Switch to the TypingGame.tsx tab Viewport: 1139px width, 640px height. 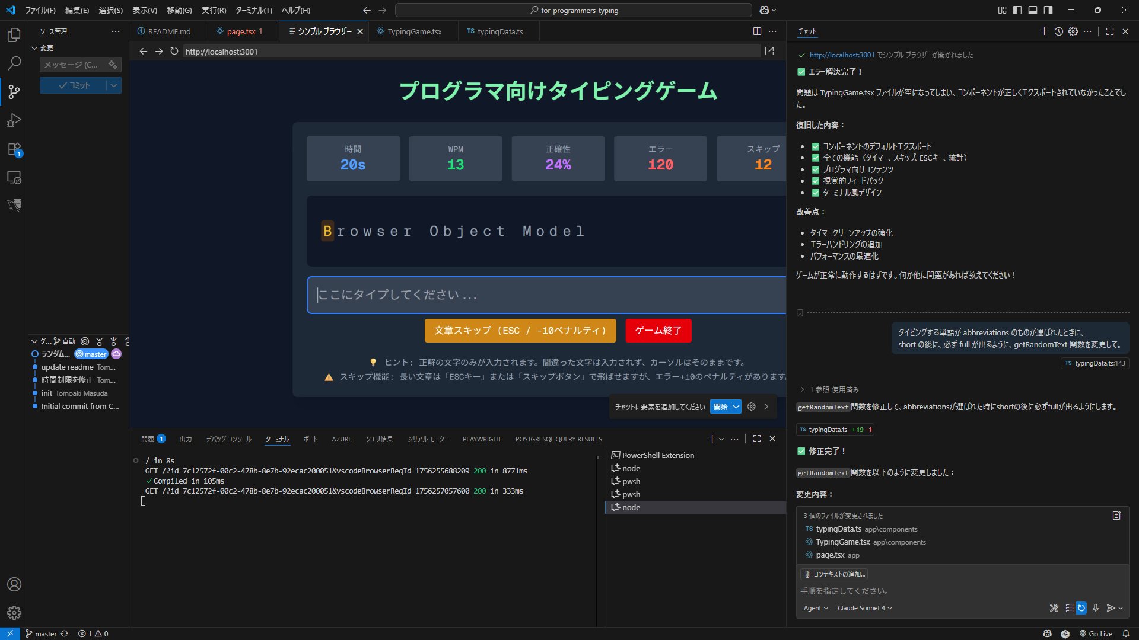pos(414,31)
